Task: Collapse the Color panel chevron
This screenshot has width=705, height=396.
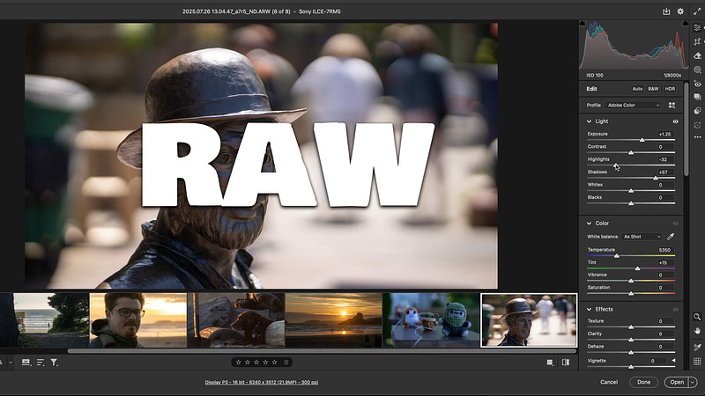Action: [x=589, y=224]
